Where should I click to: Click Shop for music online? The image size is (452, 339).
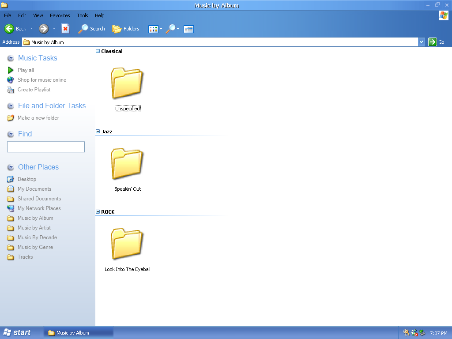tap(41, 80)
